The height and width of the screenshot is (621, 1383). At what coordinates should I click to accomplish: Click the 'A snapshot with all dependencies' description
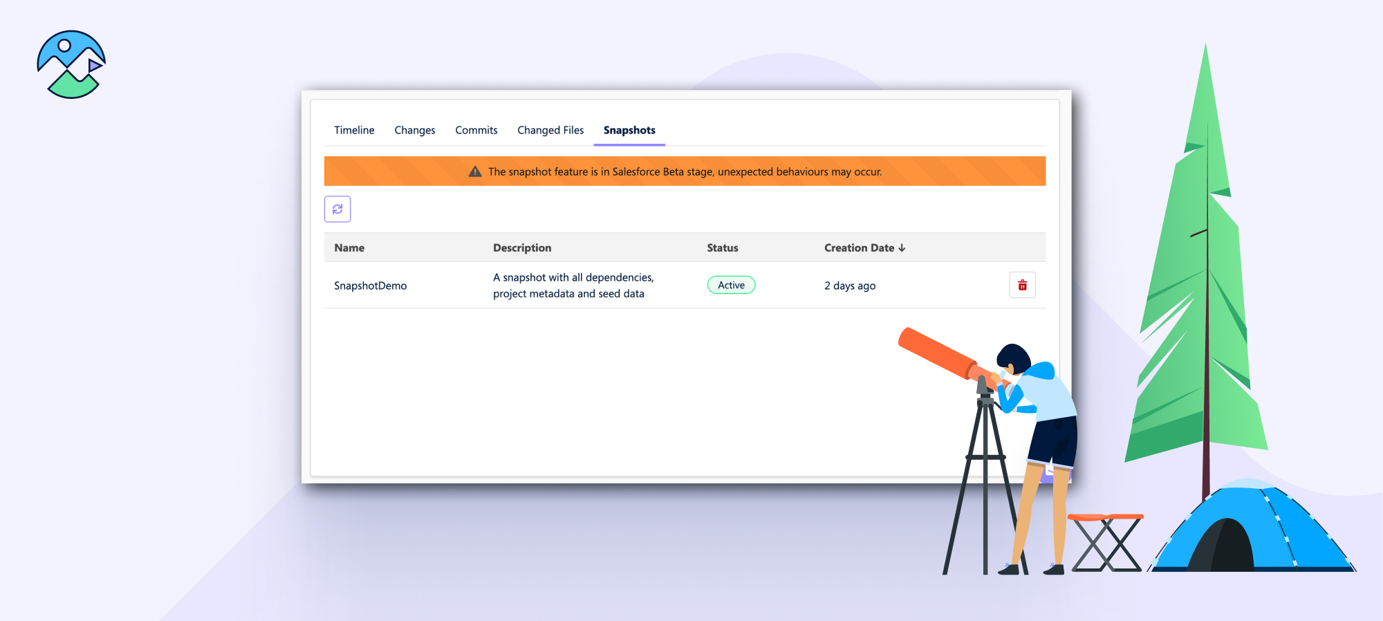573,285
